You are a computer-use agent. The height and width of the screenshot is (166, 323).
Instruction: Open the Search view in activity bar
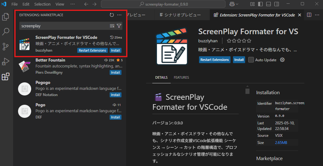[x=6, y=32]
